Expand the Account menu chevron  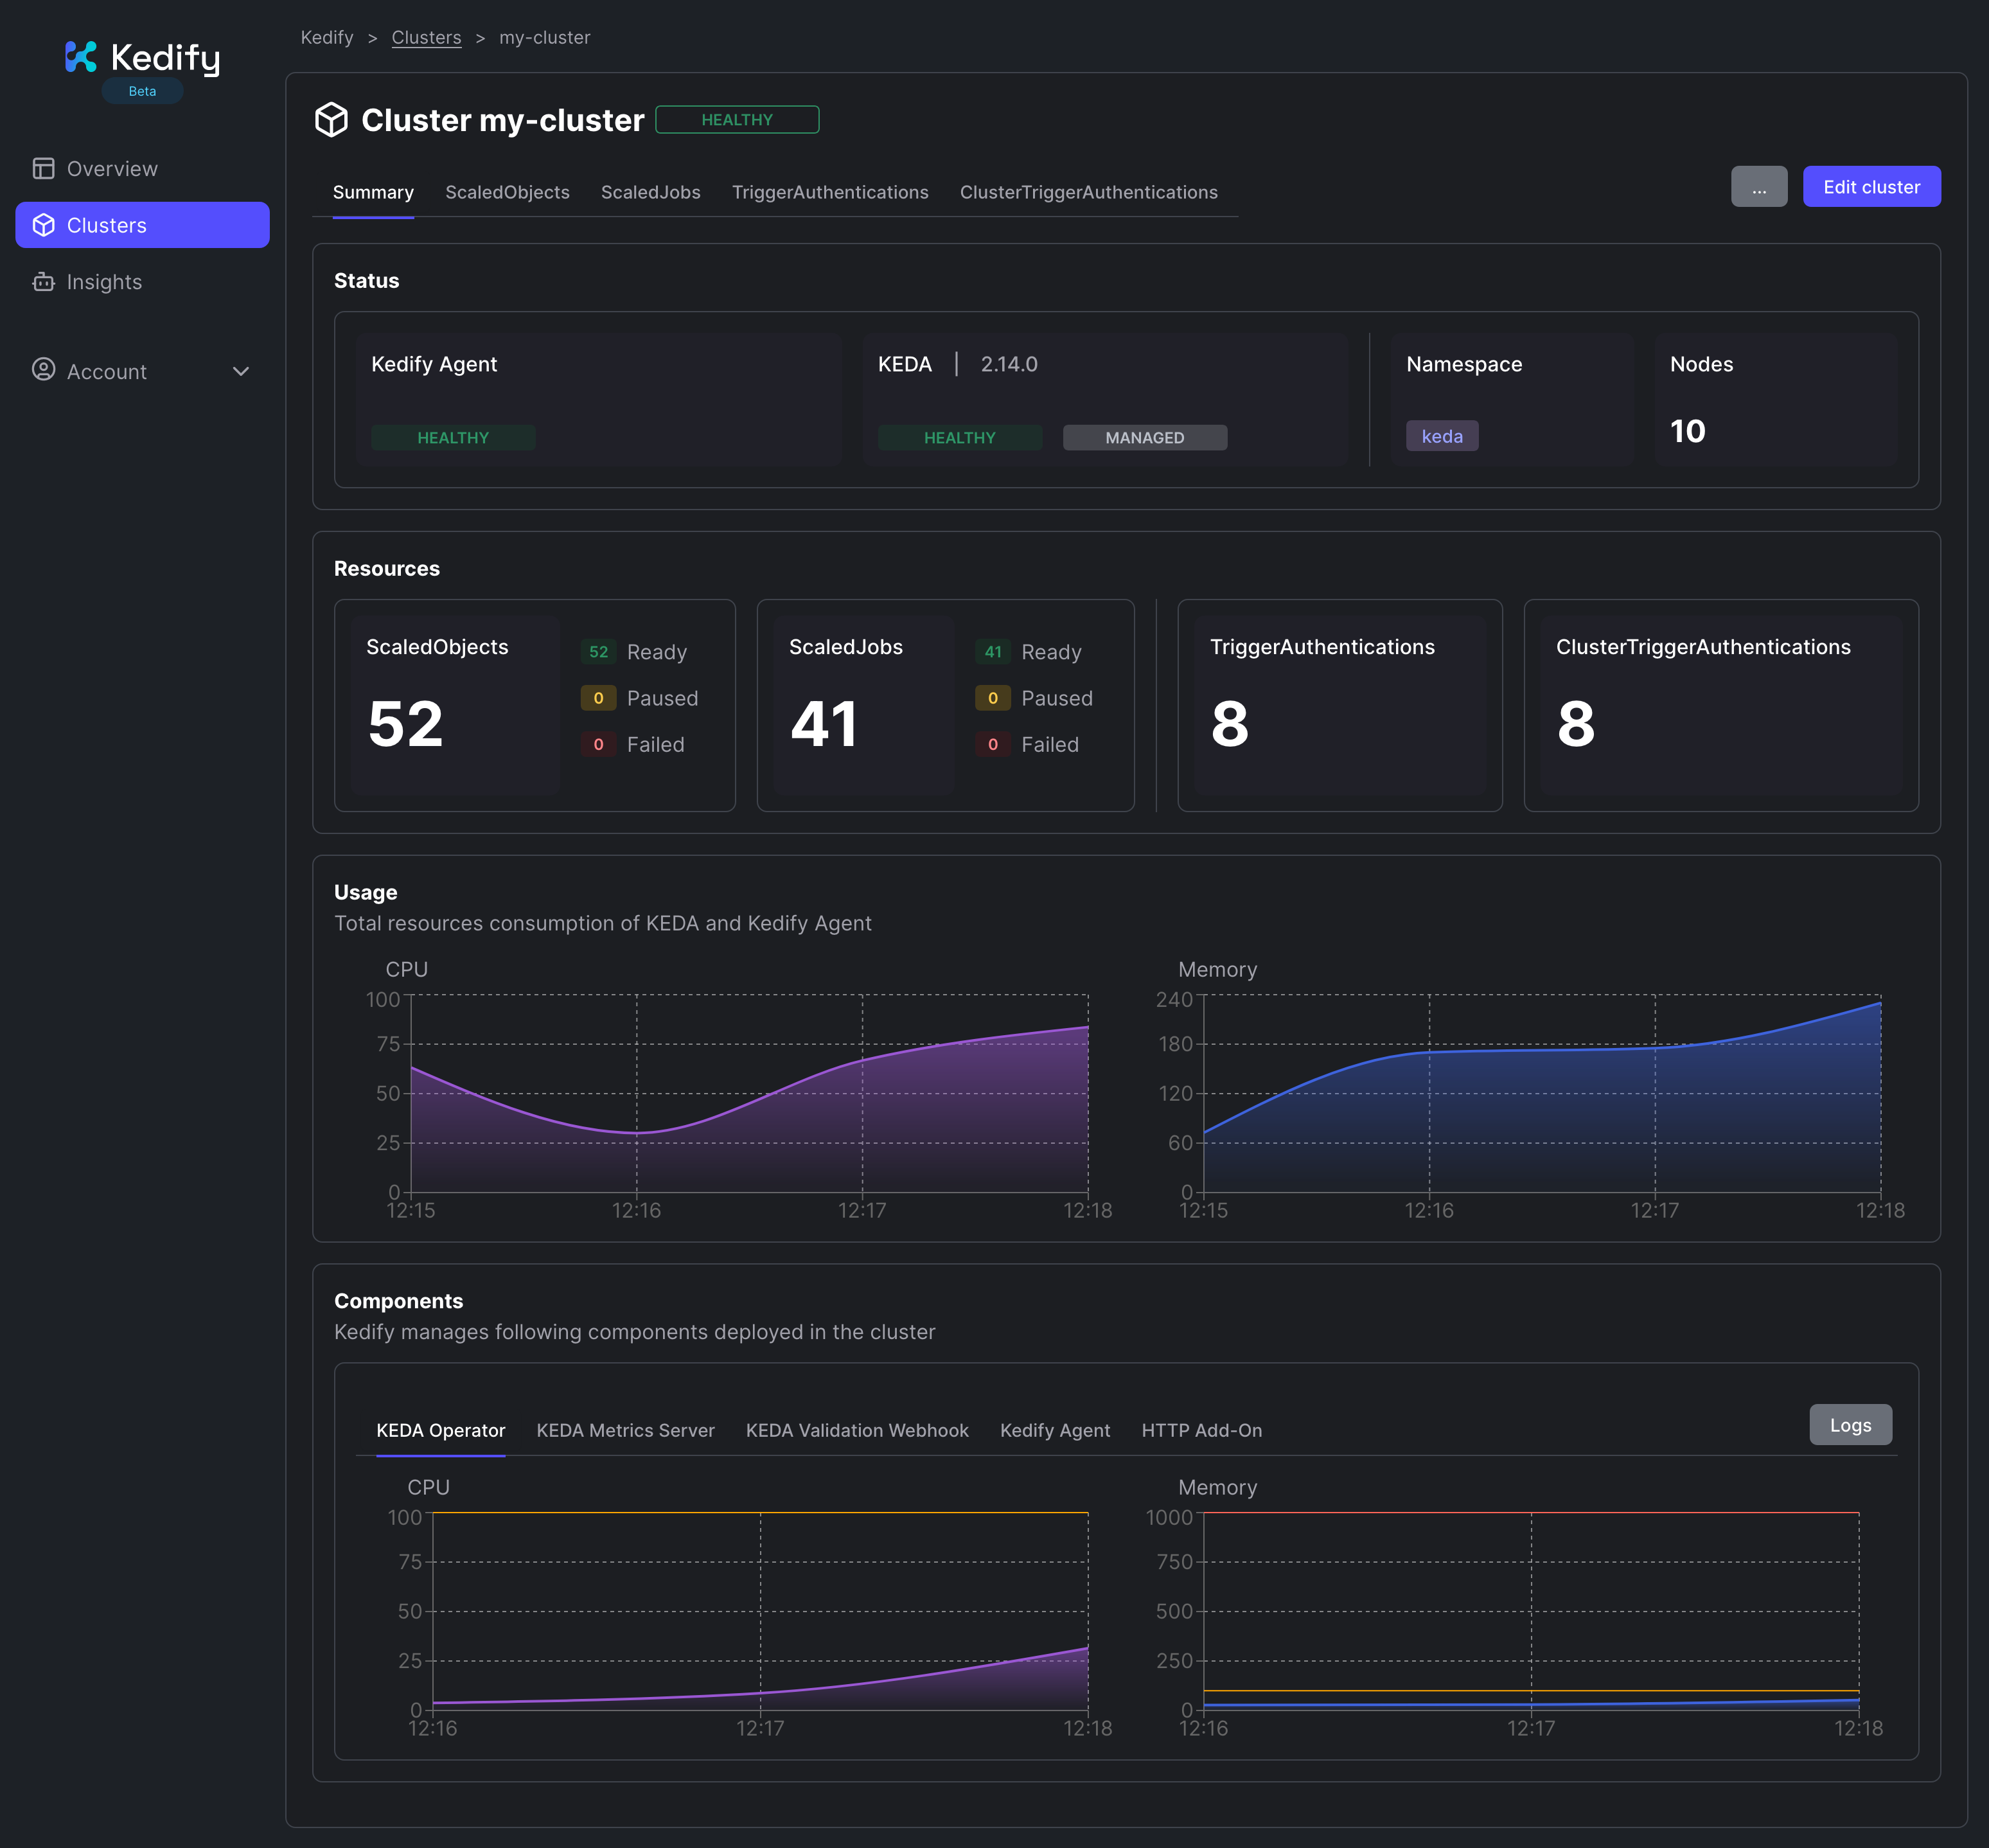click(241, 371)
